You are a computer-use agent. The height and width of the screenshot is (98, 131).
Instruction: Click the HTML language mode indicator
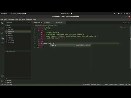[106, 85]
